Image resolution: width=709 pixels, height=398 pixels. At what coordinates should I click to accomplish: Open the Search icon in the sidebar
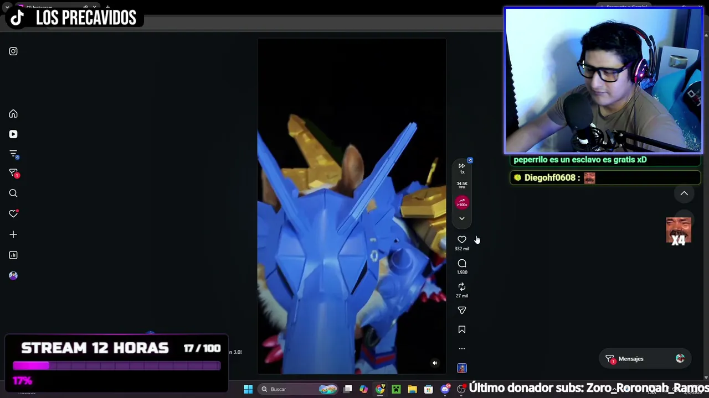coord(13,193)
